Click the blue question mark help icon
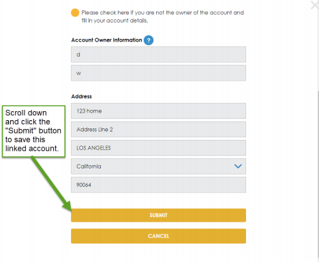The height and width of the screenshot is (262, 319). coord(149,40)
